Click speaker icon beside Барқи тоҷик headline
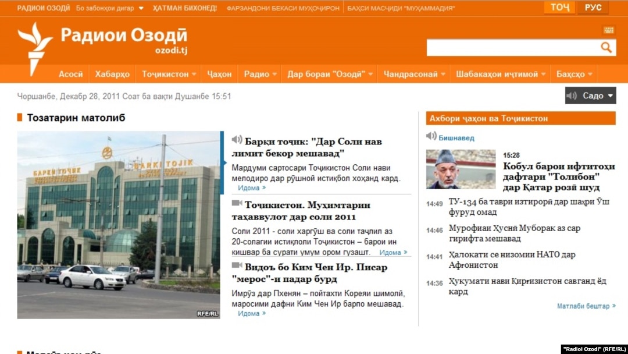 [x=237, y=140]
